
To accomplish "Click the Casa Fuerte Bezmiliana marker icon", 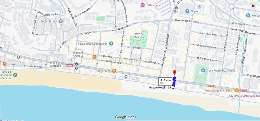I will [203, 71].
